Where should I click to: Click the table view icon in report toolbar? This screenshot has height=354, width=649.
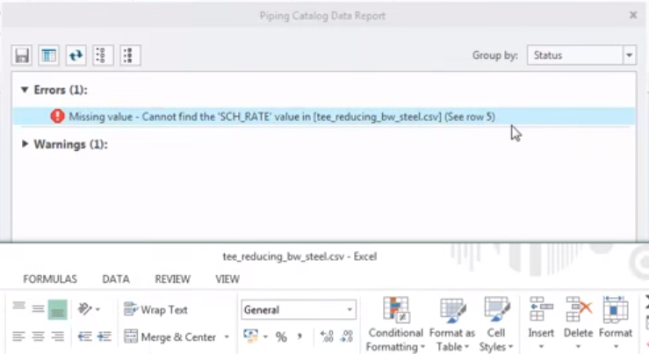click(49, 55)
